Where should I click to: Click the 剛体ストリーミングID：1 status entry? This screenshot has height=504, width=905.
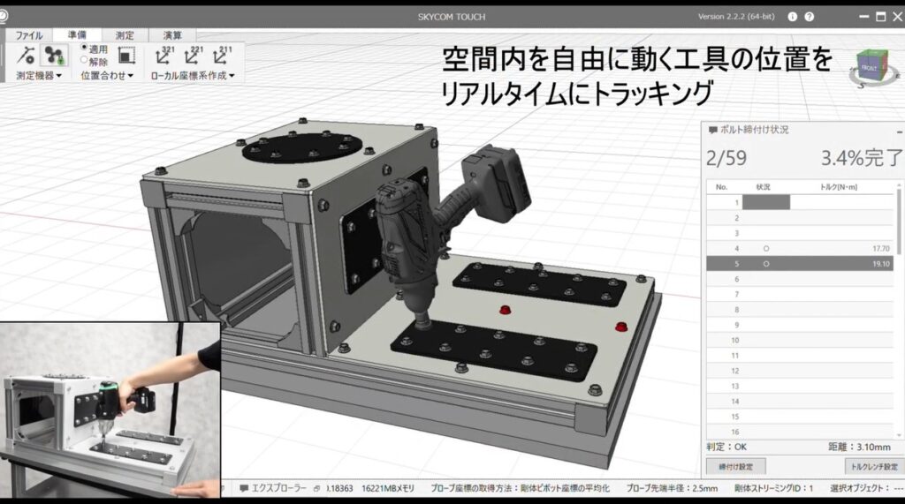coord(773,488)
